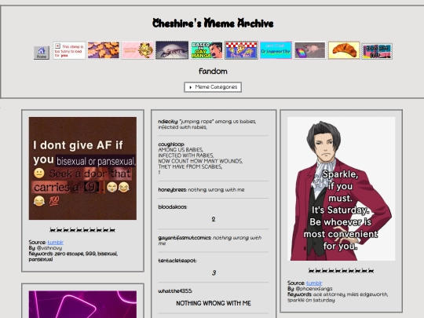The width and height of the screenshot is (424, 318).
Task: Open the 'too funny to load' stamp
Action: coord(69,50)
